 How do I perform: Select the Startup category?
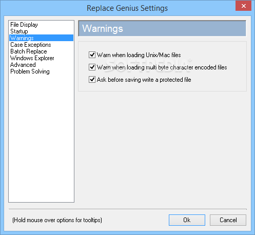pos(19,31)
